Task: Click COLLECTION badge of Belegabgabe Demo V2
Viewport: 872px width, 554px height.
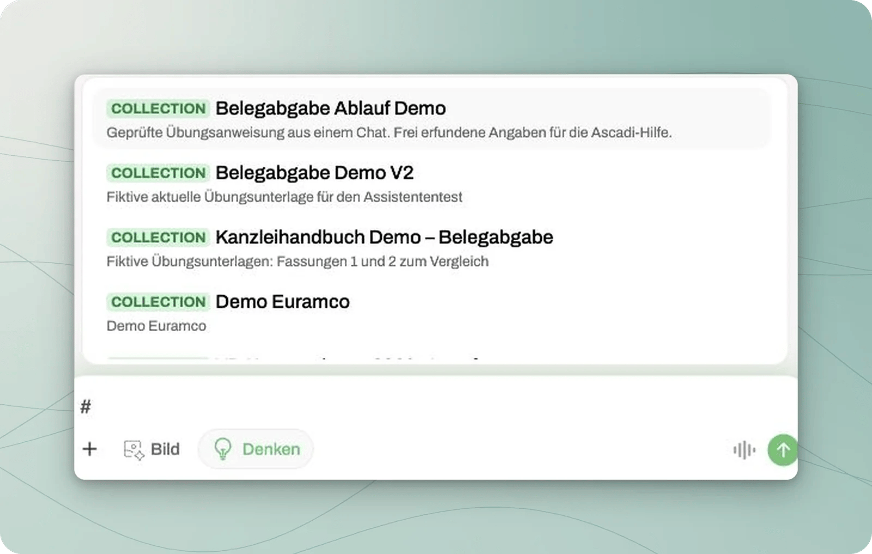Action: [x=158, y=173]
